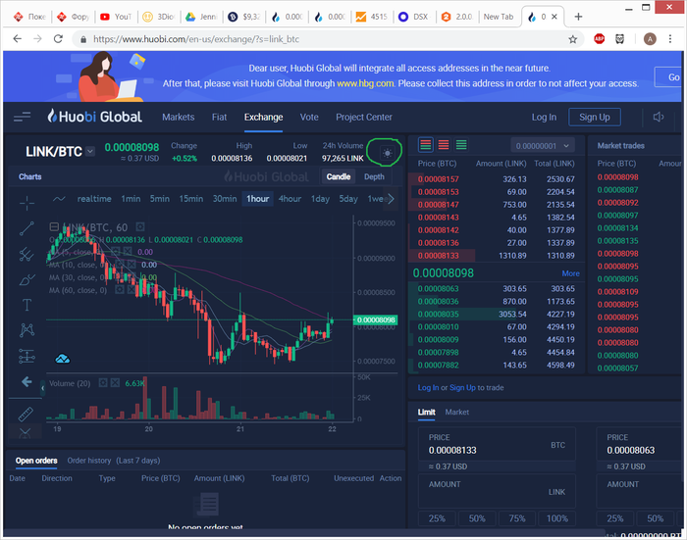The image size is (687, 540).
Task: Click the sound speaker icon in header
Action: coord(659,117)
